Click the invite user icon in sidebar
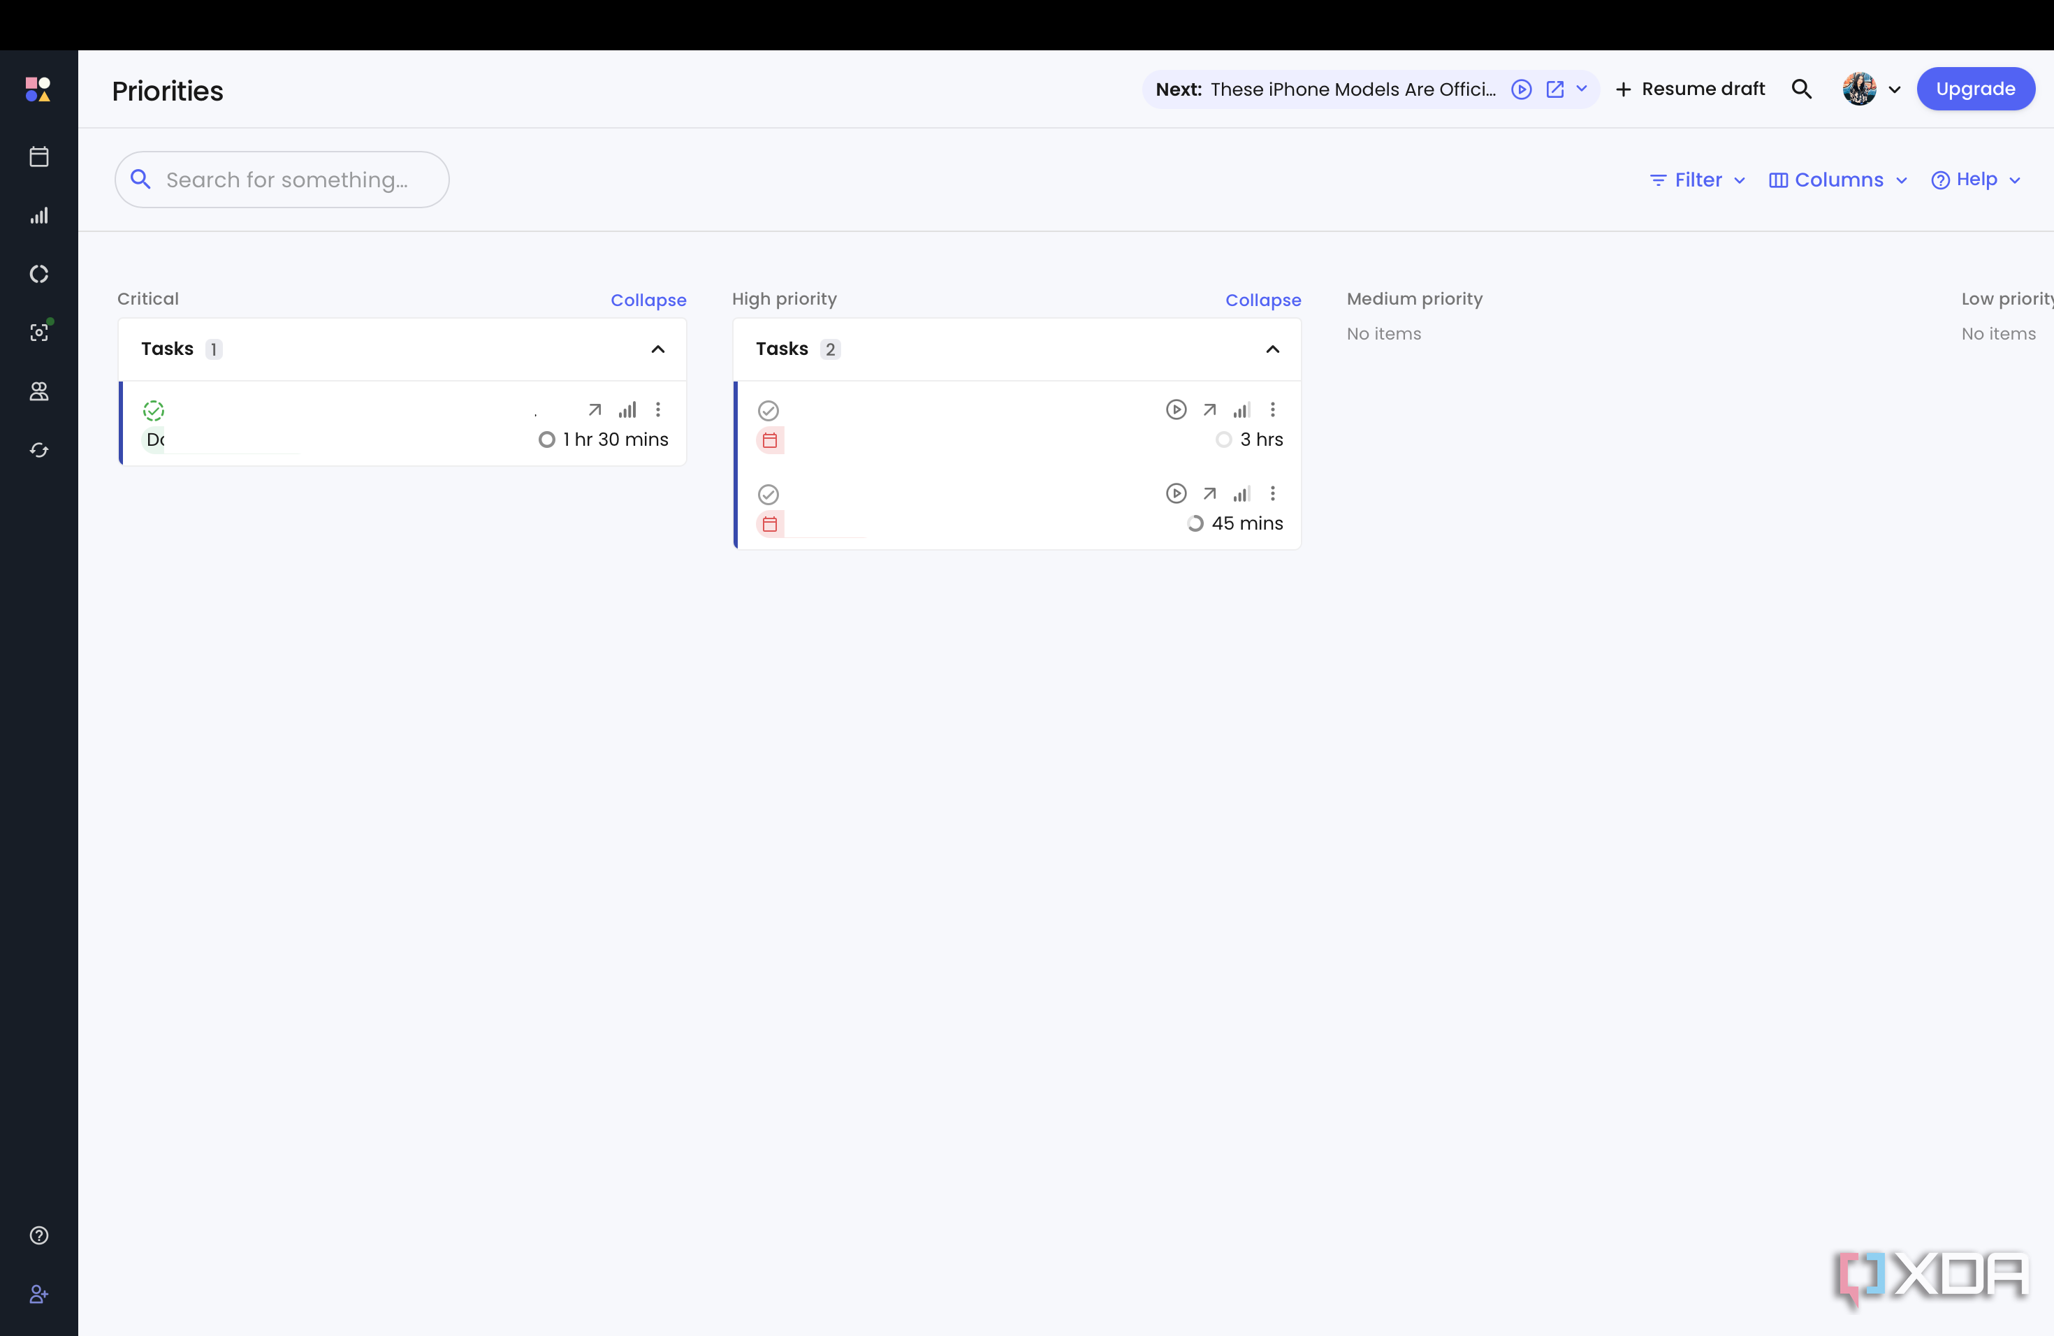Screen dimensions: 2054x1336 [x=39, y=1293]
